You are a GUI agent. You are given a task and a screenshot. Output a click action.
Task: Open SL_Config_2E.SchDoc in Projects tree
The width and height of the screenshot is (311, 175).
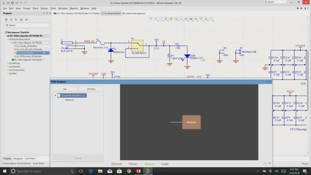pyautogui.click(x=27, y=46)
